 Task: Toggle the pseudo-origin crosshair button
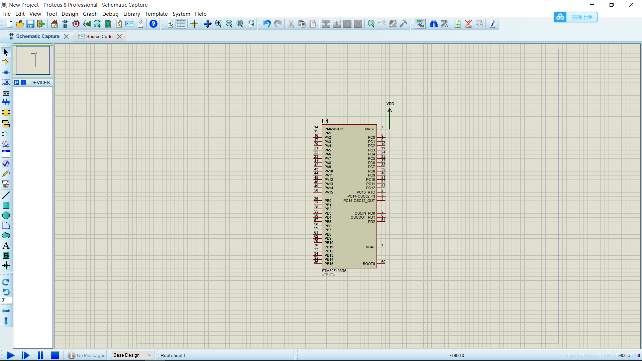(x=194, y=24)
